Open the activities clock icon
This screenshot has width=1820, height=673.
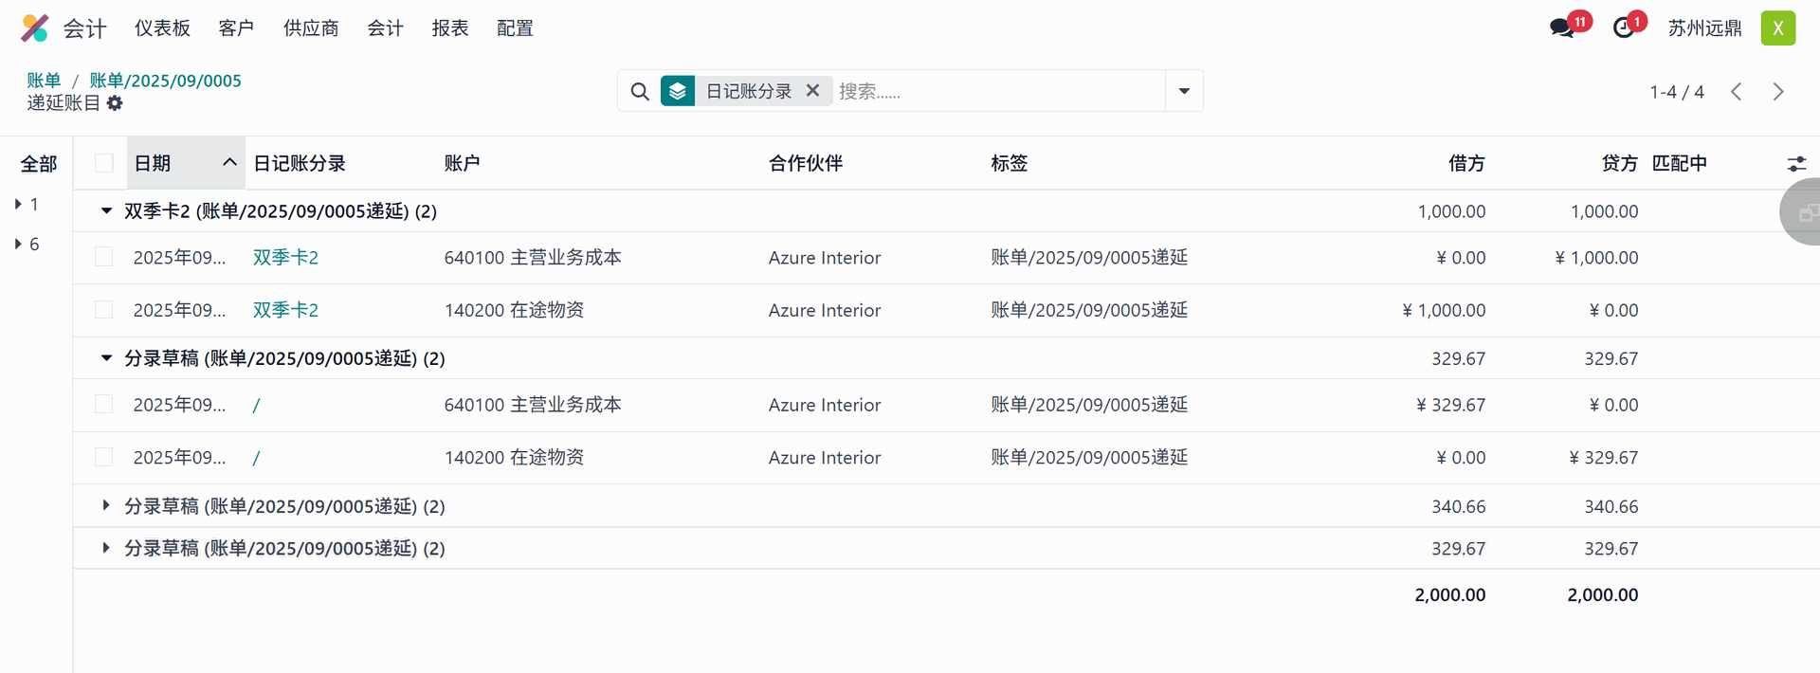click(1624, 28)
